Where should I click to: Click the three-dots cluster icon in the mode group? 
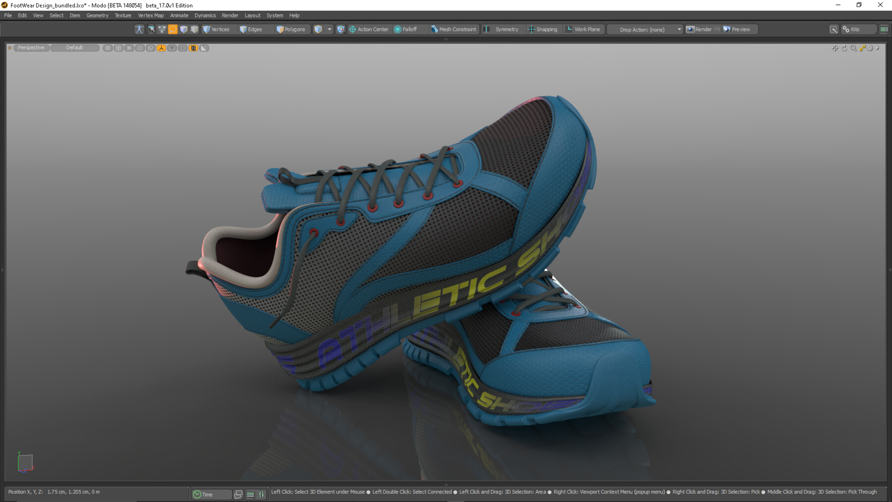[x=162, y=29]
